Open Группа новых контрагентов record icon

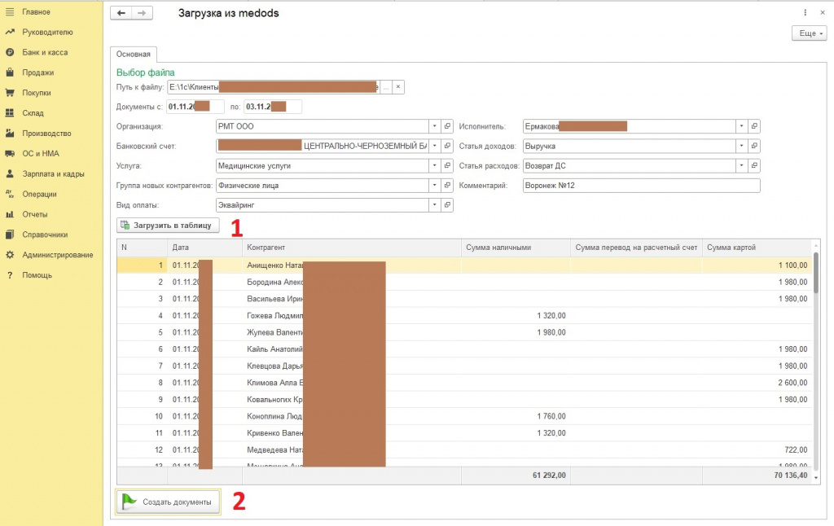(447, 185)
